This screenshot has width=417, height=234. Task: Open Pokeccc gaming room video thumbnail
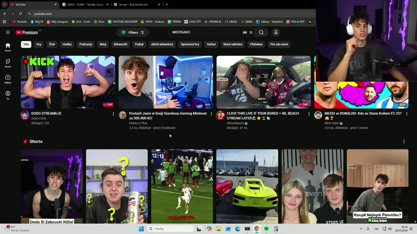coord(166,82)
